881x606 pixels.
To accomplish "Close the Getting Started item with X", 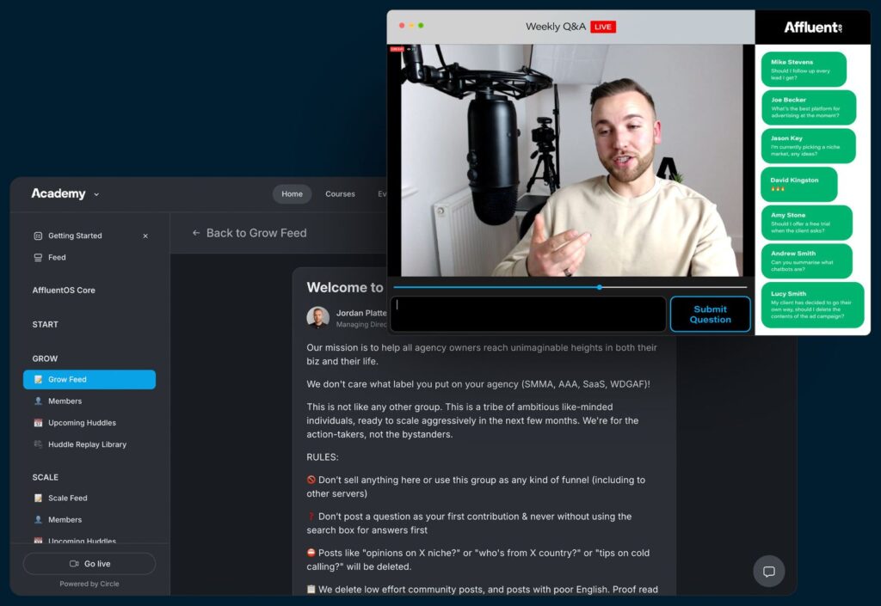I will (x=145, y=236).
